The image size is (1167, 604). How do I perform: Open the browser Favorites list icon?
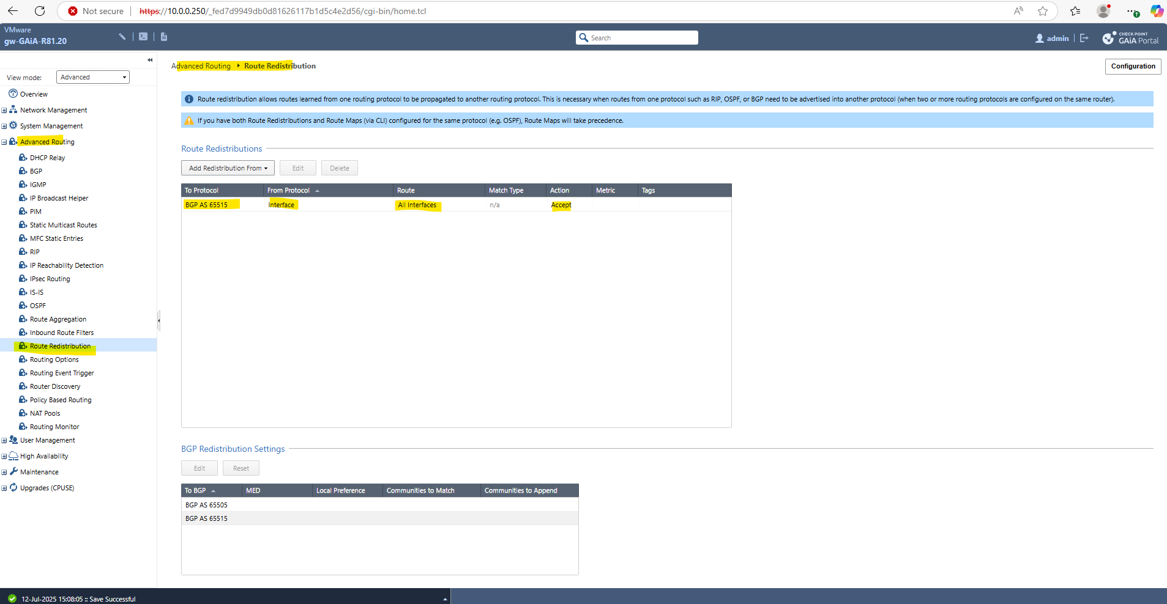click(1075, 11)
